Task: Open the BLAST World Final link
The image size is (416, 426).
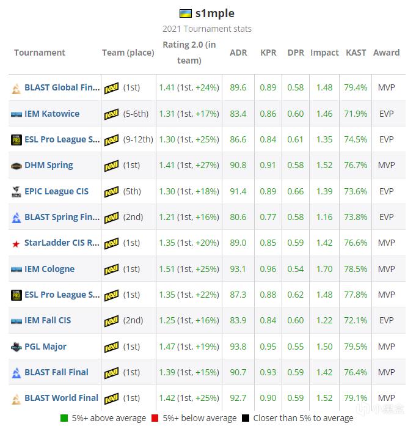Action: click(x=61, y=398)
